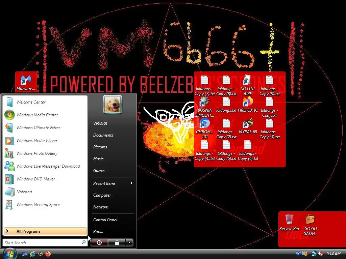Click the 9:14 AM clock
Screen dimensions: 346x259
[x=333, y=254]
